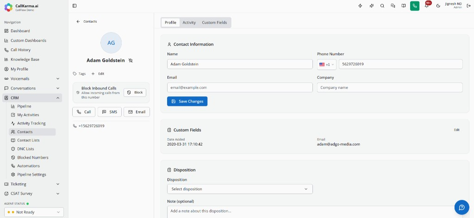Edit the Custom Fields section

click(x=456, y=130)
